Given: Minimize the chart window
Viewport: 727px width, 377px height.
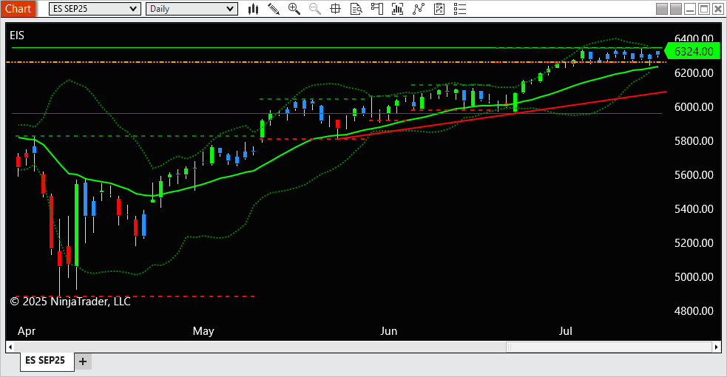Looking at the screenshot, I should point(690,9).
